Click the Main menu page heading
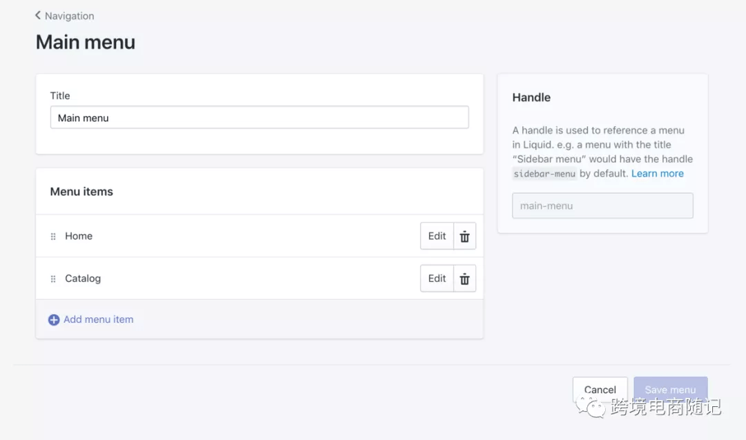Viewport: 746px width, 440px height. coord(86,42)
